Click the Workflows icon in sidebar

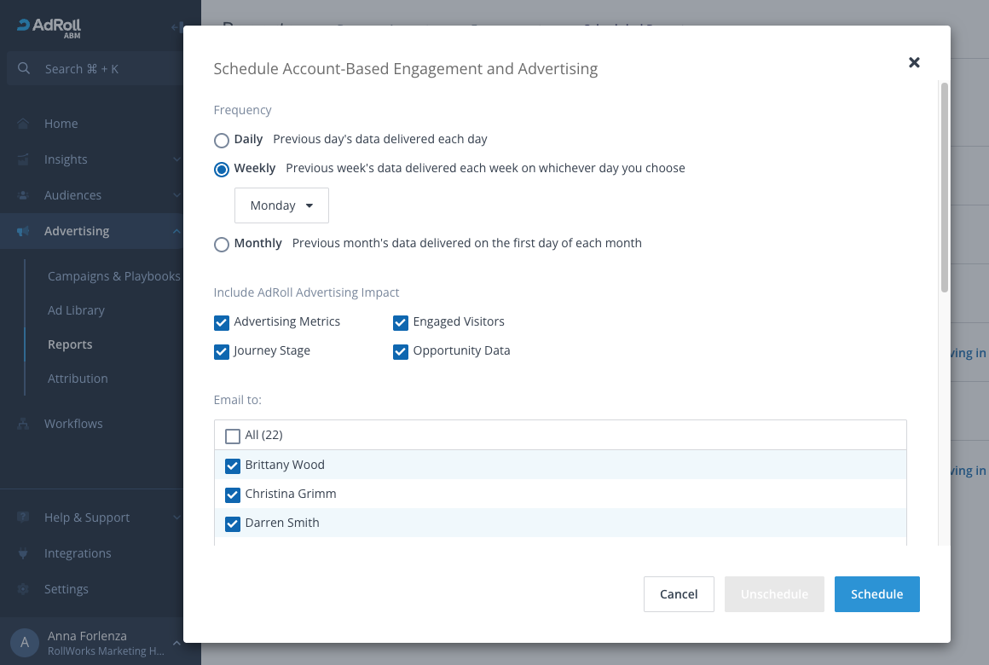(24, 424)
